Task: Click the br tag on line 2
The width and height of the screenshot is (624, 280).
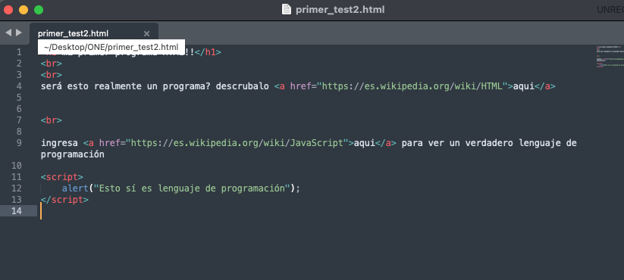Action: pyautogui.click(x=52, y=63)
